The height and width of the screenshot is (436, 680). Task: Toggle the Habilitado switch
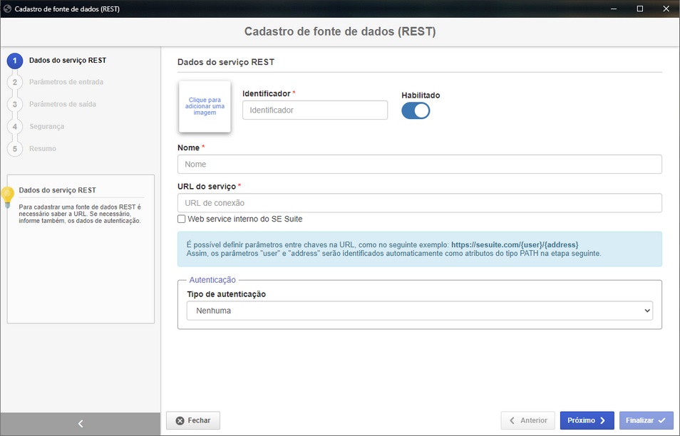click(416, 110)
